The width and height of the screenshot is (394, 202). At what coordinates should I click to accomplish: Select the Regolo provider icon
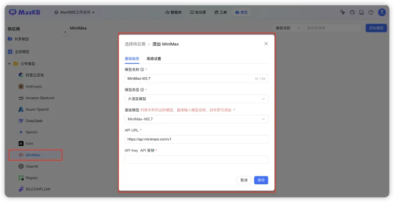tap(21, 178)
